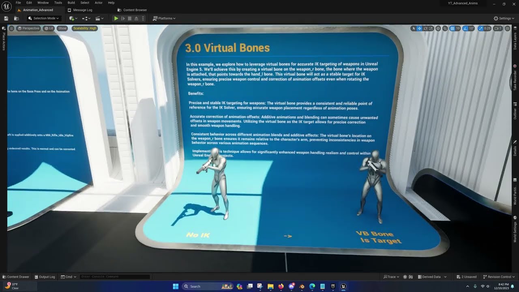This screenshot has width=519, height=292.
Task: Open the Edit menu
Action: pyautogui.click(x=29, y=3)
